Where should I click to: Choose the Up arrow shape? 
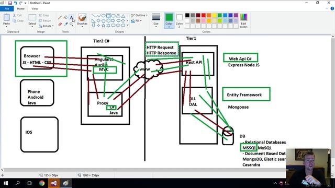[x=123, y=21]
